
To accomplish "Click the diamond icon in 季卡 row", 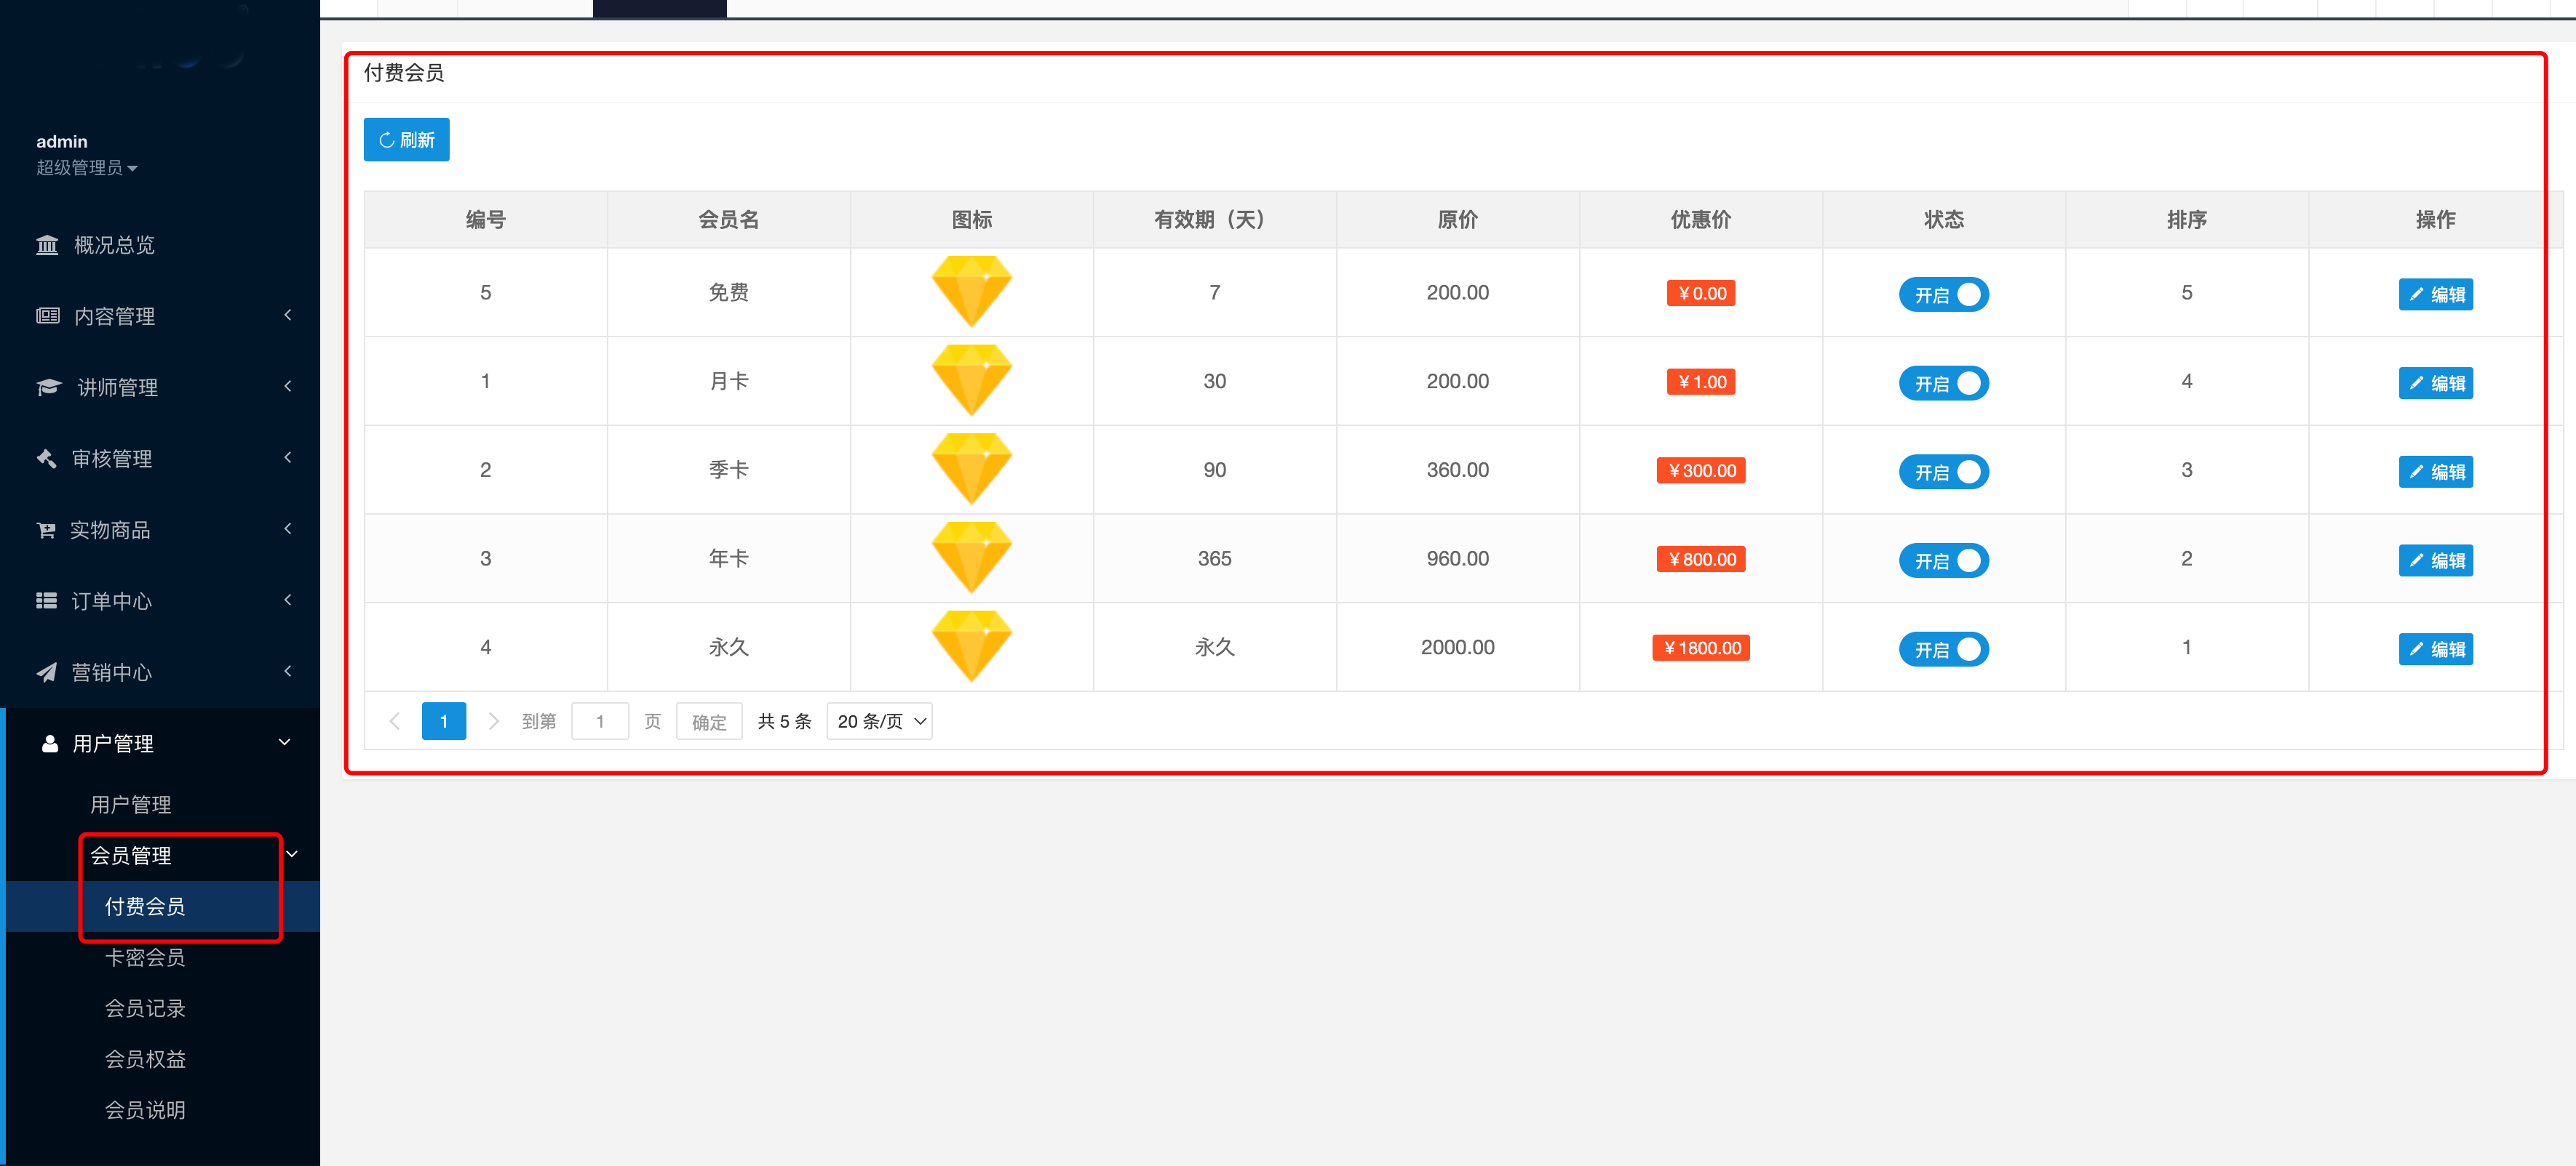I will 971,470.
